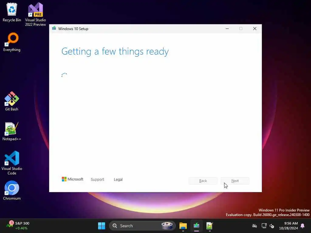Click the Microsoft logo in setup footer
The width and height of the screenshot is (311, 233).
73,179
